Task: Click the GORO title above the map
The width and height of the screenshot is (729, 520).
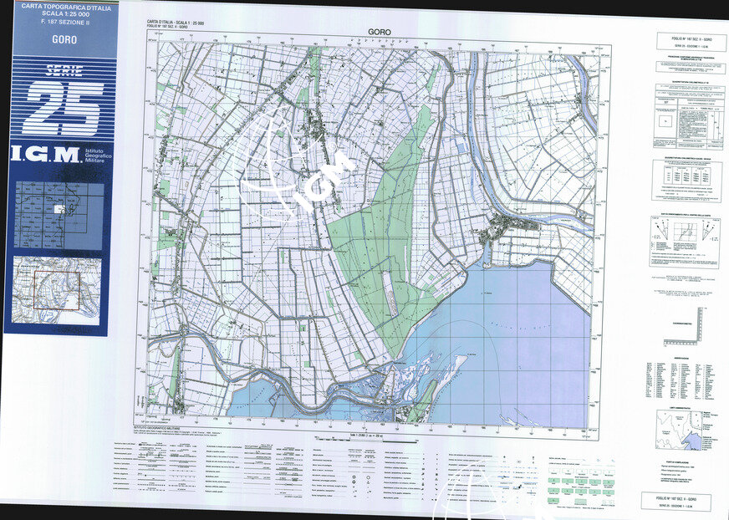Action: click(x=380, y=32)
